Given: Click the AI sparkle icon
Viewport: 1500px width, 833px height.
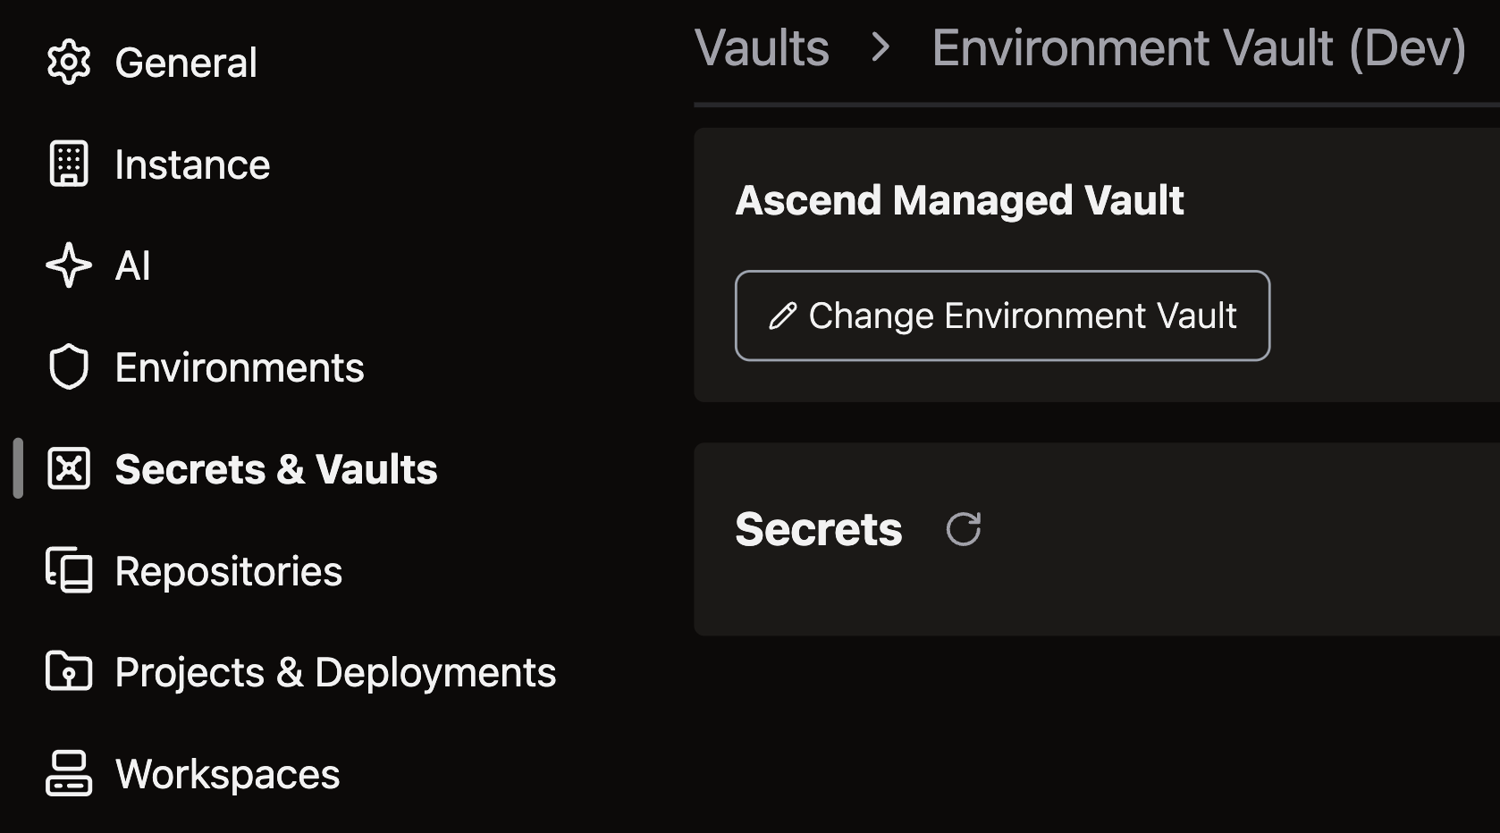Looking at the screenshot, I should [x=69, y=265].
